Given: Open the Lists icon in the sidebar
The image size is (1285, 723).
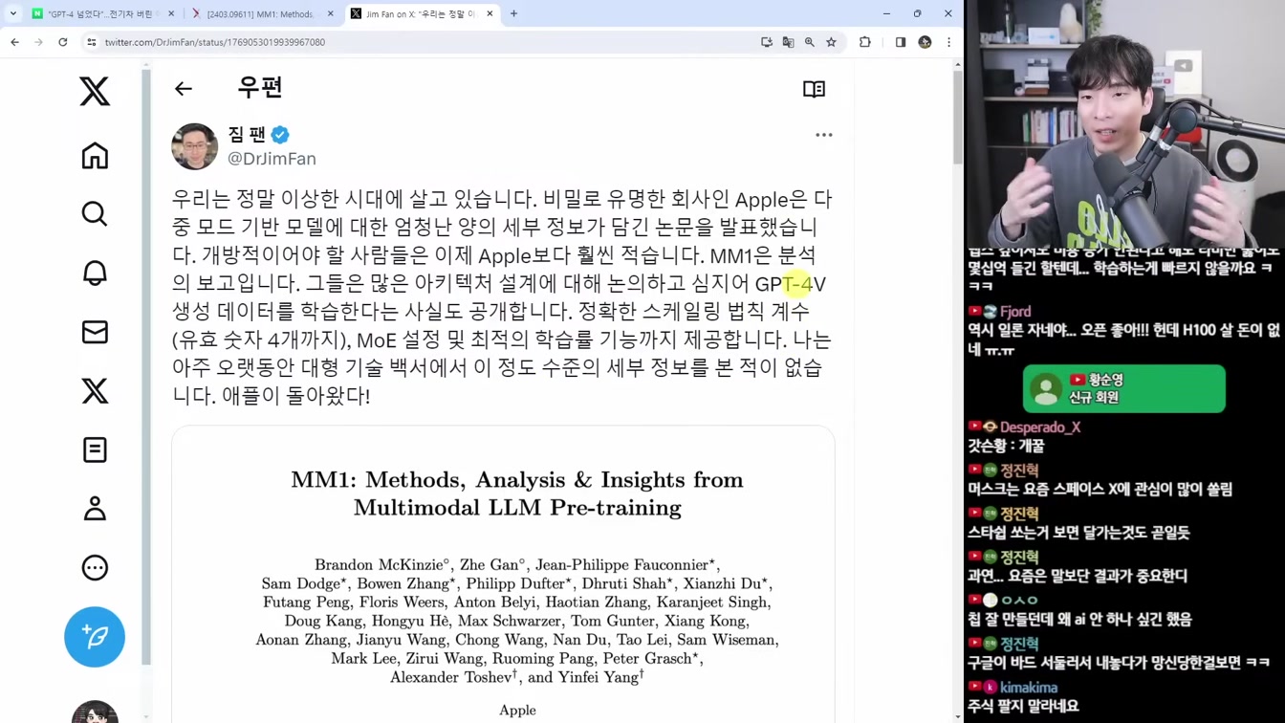Looking at the screenshot, I should point(95,449).
